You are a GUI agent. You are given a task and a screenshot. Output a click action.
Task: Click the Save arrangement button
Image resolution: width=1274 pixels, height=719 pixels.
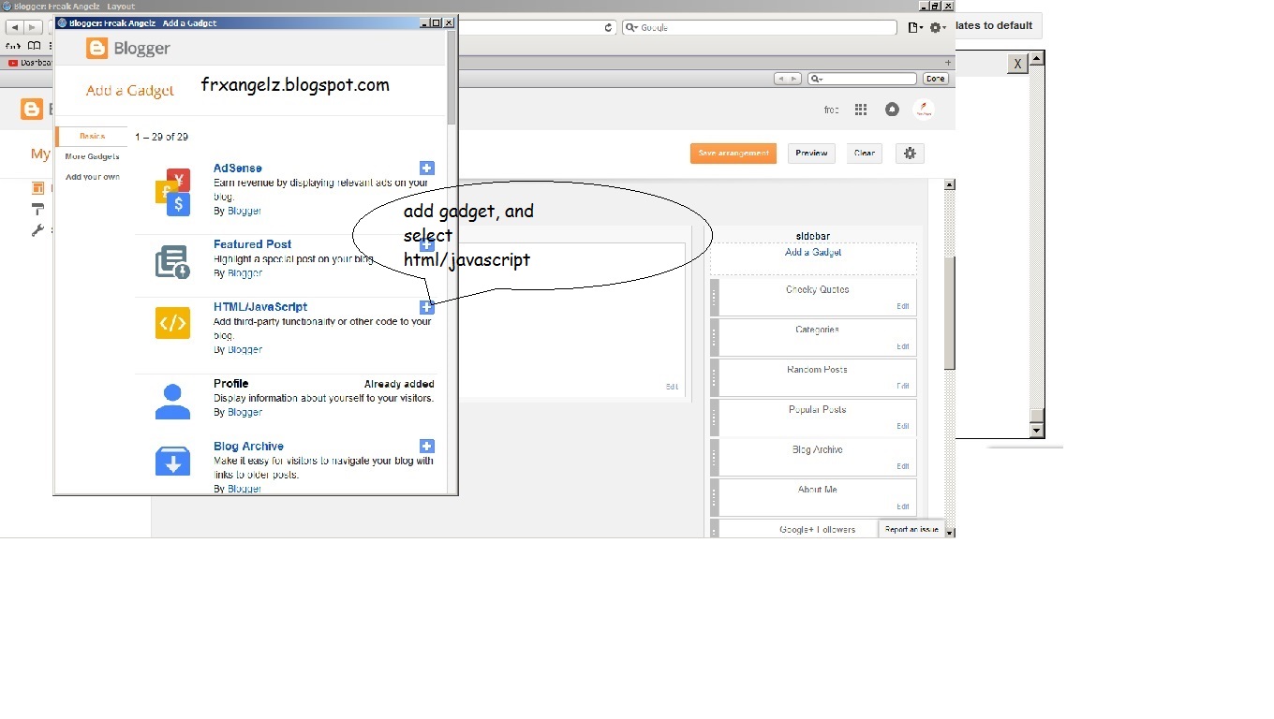733,154
